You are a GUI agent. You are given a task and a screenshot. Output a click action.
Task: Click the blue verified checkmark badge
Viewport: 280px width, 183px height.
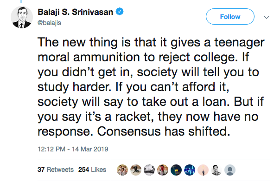[x=120, y=12]
